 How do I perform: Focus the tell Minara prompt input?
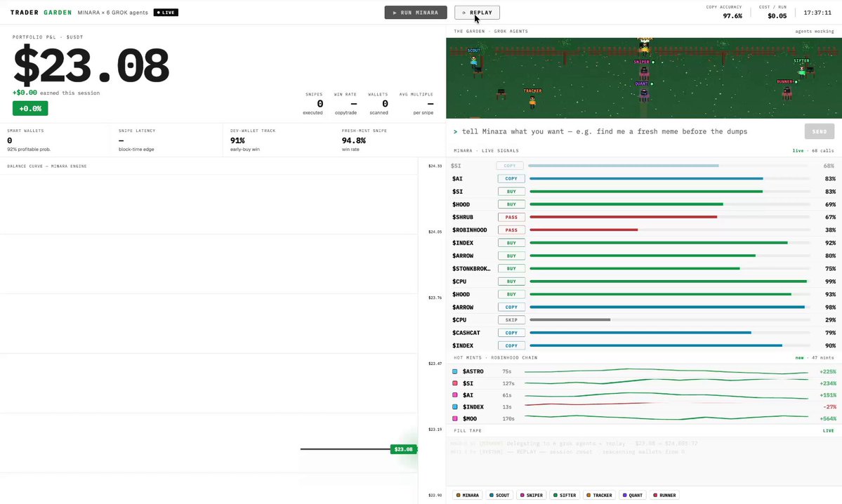tap(626, 131)
